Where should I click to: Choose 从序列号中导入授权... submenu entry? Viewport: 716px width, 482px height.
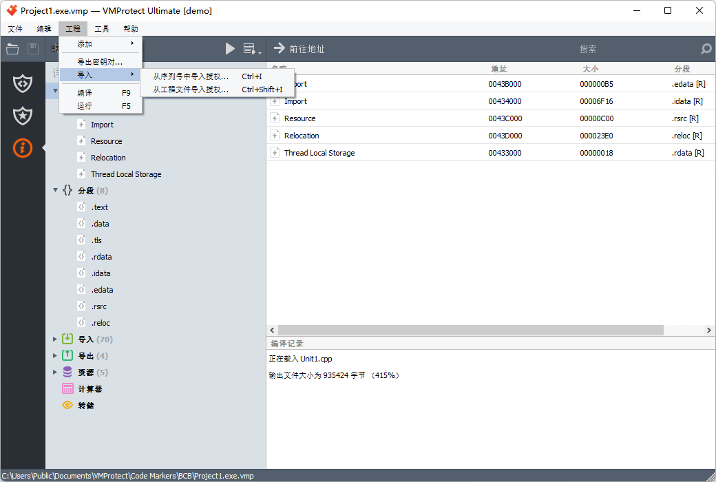pos(218,76)
